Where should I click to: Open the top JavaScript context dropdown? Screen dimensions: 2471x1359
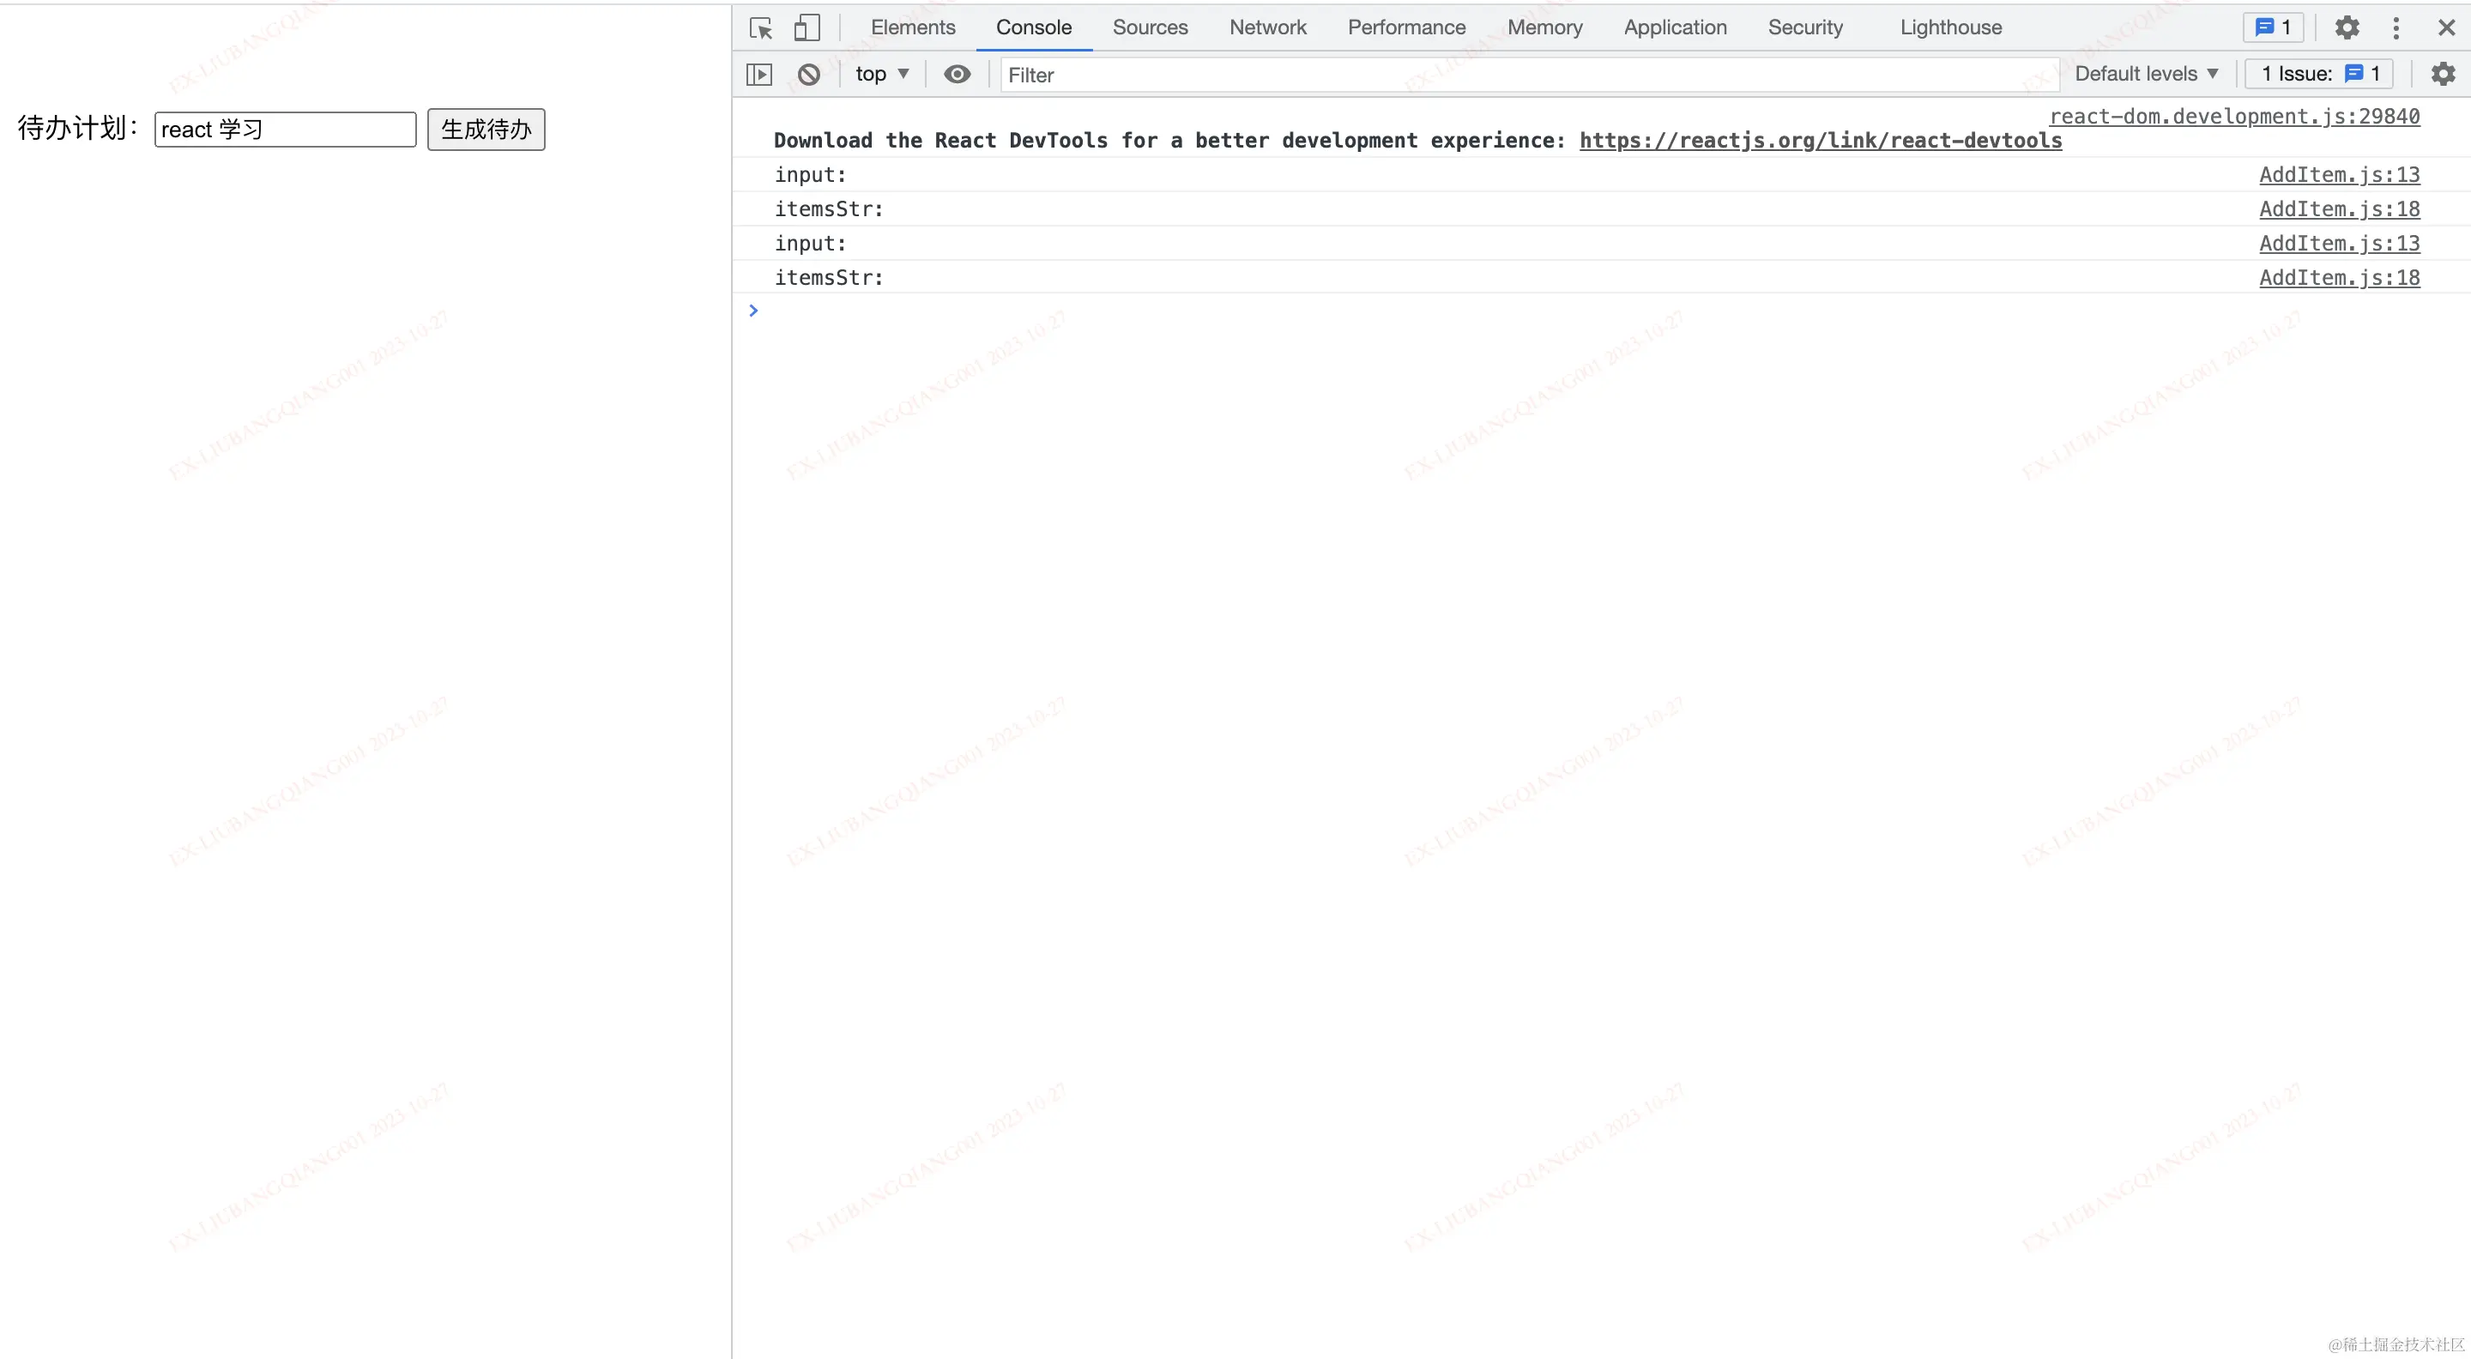(880, 74)
